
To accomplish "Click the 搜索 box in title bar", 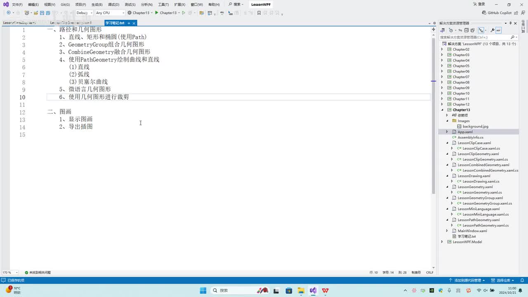I will pyautogui.click(x=236, y=4).
